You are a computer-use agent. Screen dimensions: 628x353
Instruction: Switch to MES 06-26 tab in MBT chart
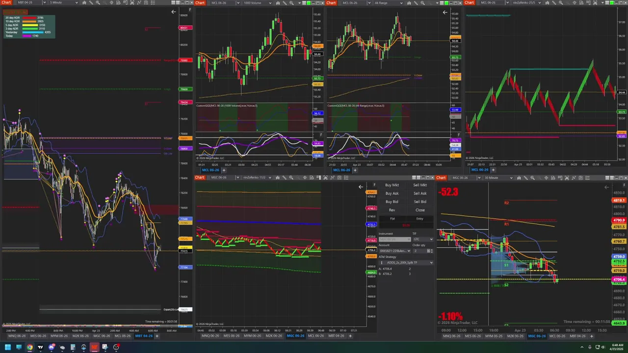38,336
